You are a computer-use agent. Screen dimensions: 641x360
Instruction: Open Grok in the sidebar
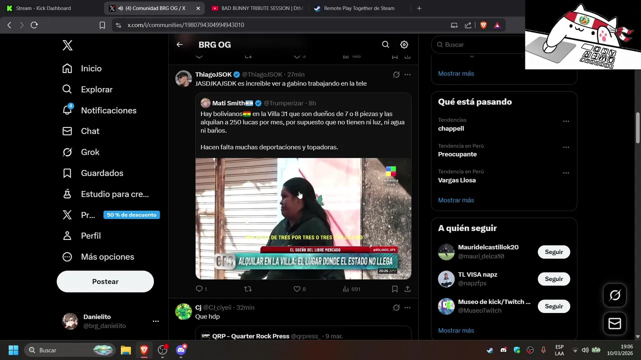pyautogui.click(x=81, y=152)
